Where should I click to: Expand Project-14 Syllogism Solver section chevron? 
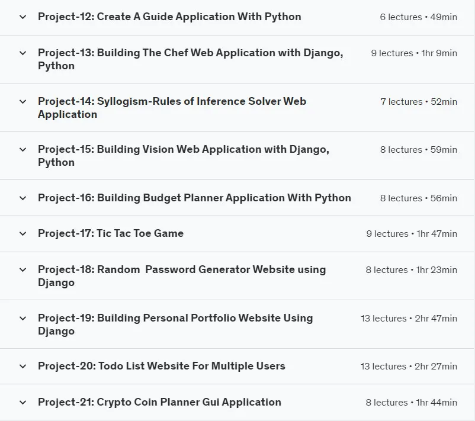point(23,102)
